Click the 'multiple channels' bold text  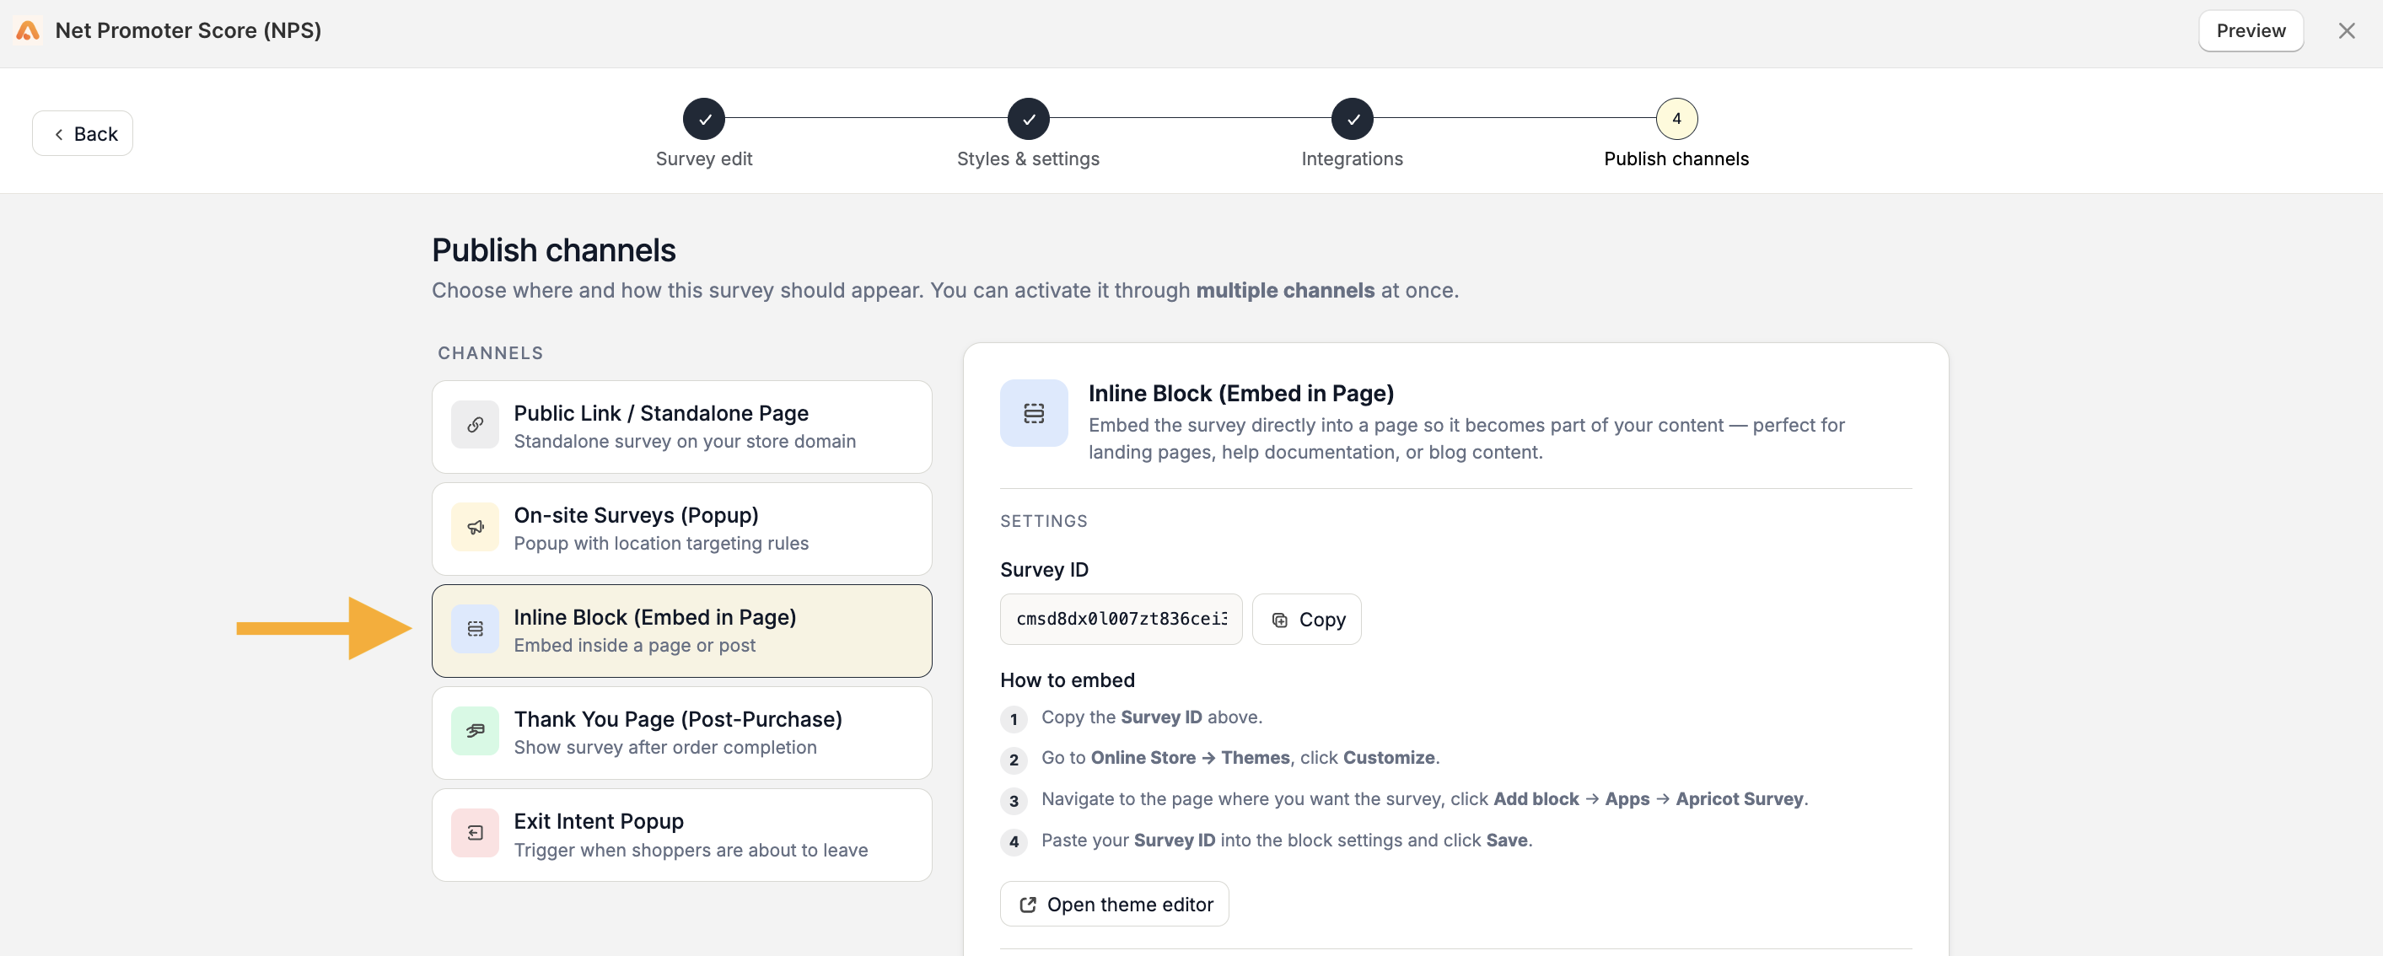(1284, 290)
